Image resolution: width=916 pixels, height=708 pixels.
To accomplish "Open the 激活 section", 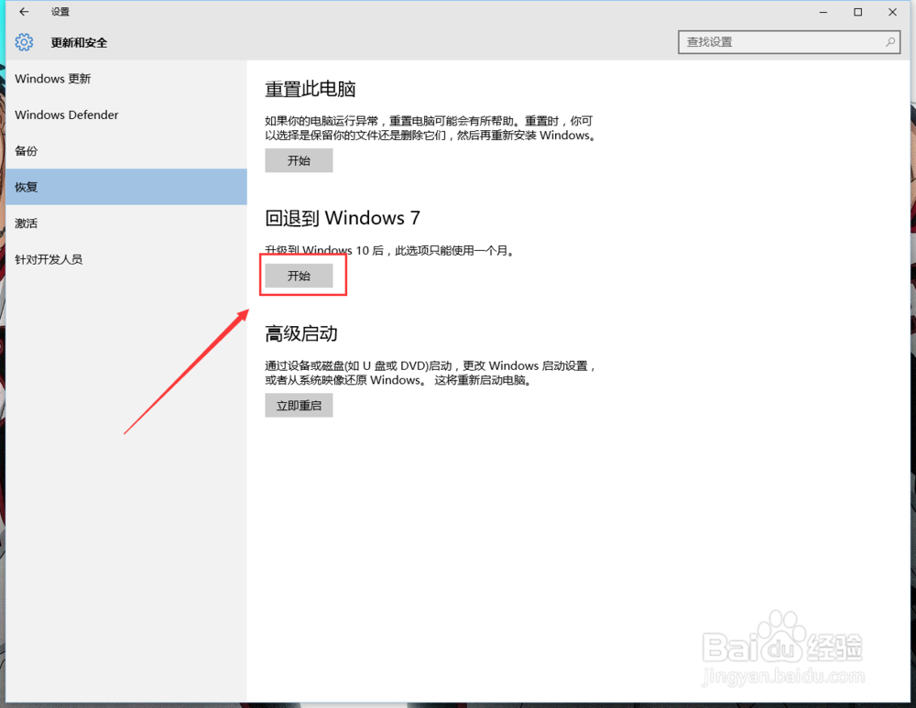I will point(126,223).
